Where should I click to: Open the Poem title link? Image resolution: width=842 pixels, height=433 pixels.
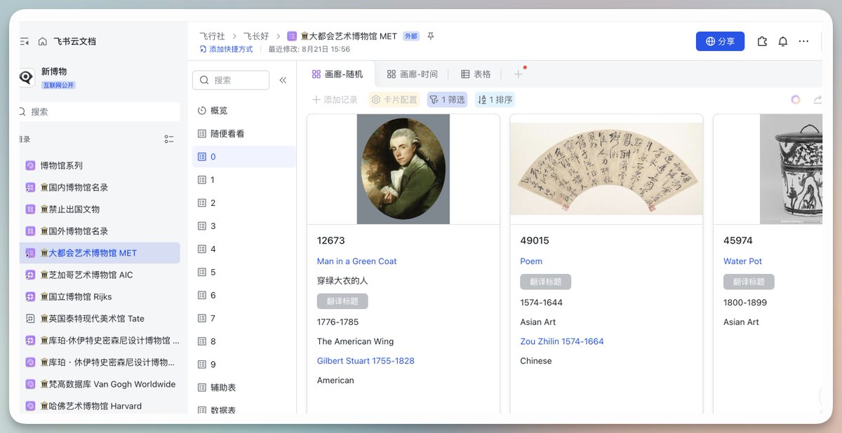(531, 261)
